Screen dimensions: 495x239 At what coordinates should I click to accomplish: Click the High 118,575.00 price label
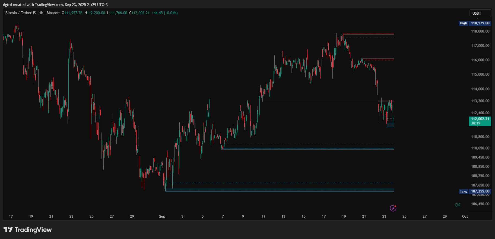point(475,23)
